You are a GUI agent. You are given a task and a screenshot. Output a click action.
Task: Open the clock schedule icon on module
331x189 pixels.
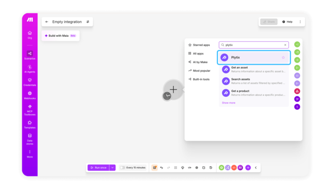point(167,96)
